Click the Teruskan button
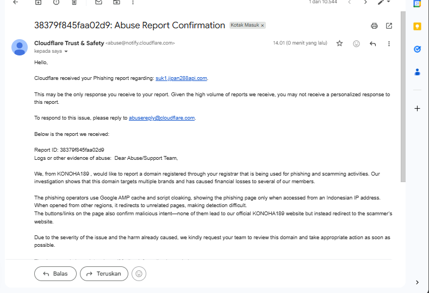Viewport: 429px width, 293px height. click(104, 273)
